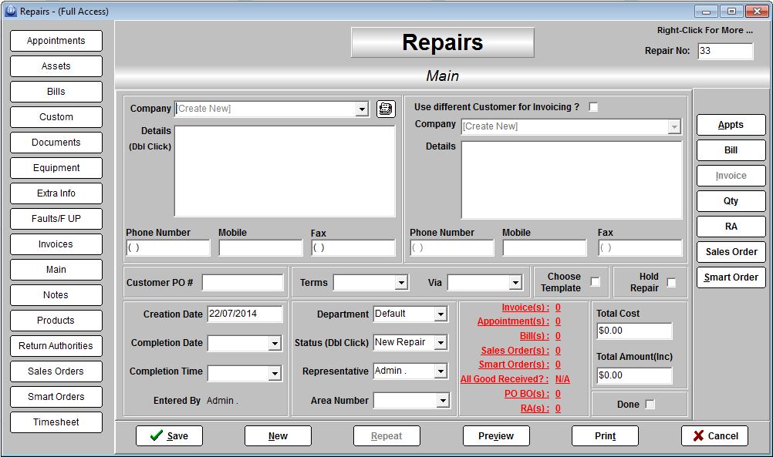
Task: Expand the Completion Date dropdown
Action: 275,344
